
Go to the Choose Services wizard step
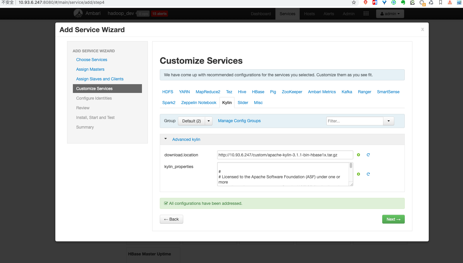(x=92, y=60)
